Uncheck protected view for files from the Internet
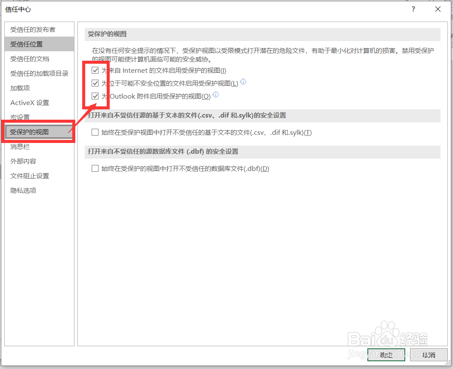453x369 pixels. pos(95,70)
